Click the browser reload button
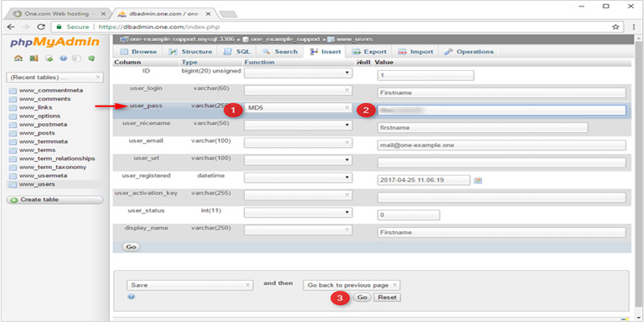 47,26
